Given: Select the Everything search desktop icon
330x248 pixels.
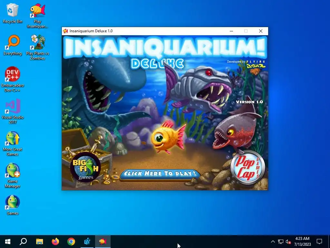Looking at the screenshot, I should click(13, 45).
